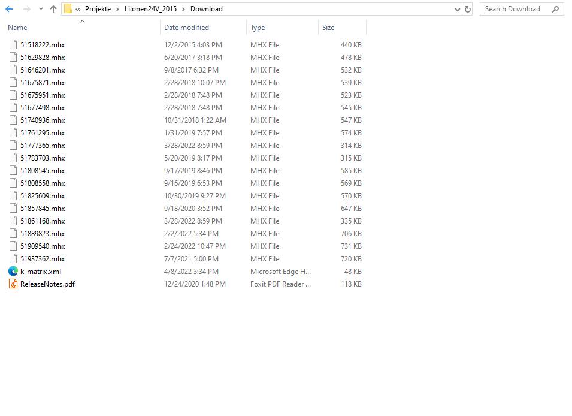Click the 647 KB size value
Screen dimensions: 572x416
coord(352,209)
